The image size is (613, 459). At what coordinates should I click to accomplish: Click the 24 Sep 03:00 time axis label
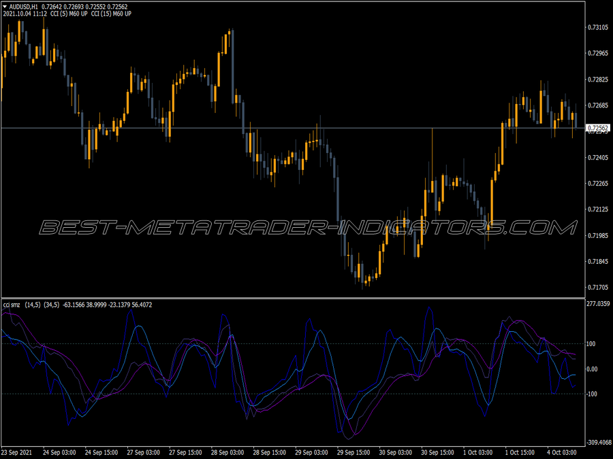[x=59, y=453]
